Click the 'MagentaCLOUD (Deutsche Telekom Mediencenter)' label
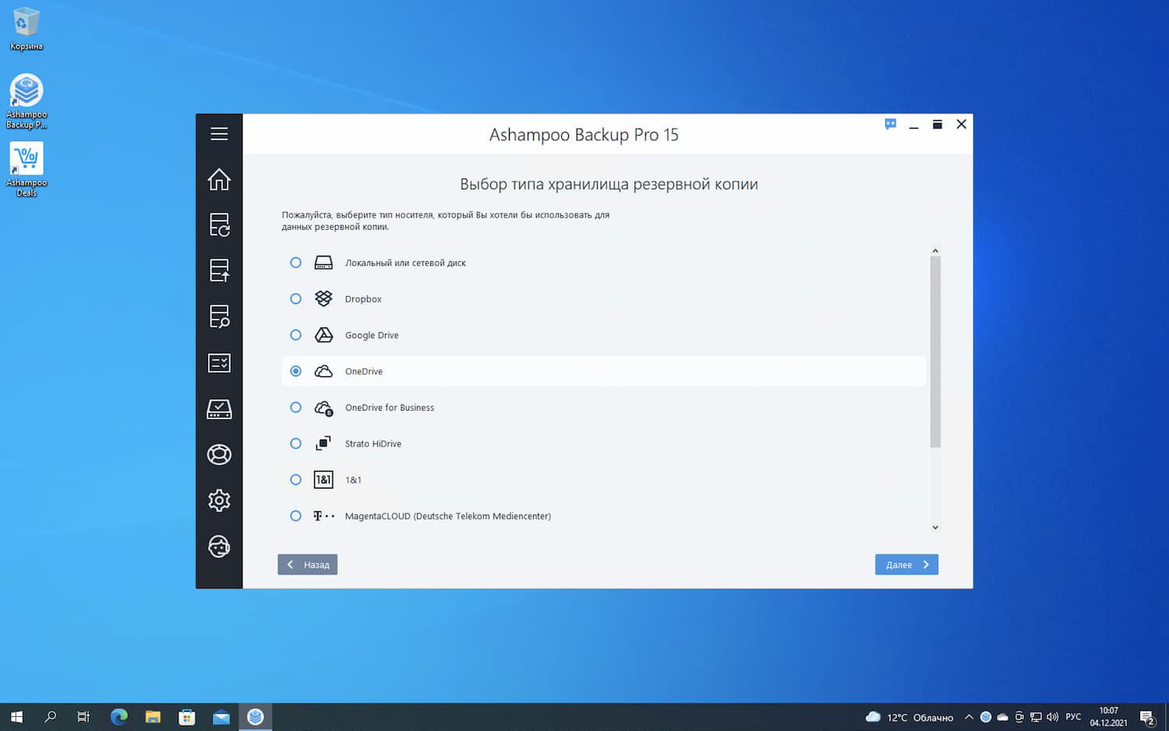The image size is (1169, 731). [x=448, y=516]
